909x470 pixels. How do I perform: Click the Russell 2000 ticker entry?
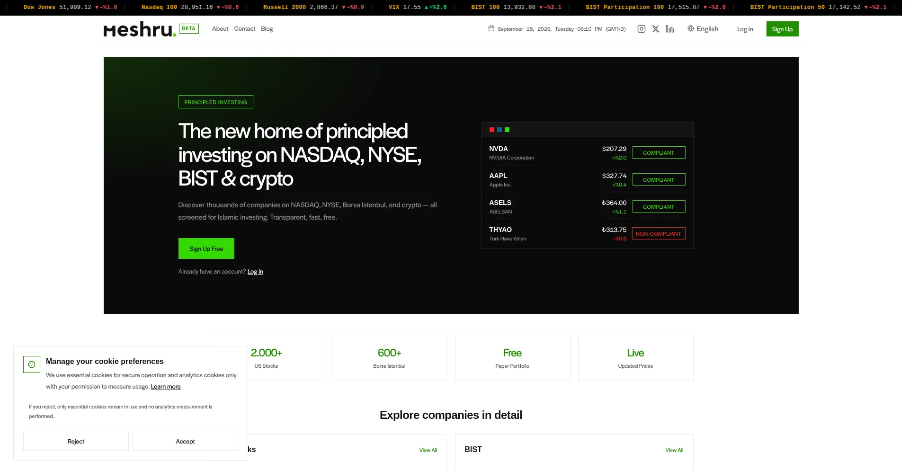(313, 7)
